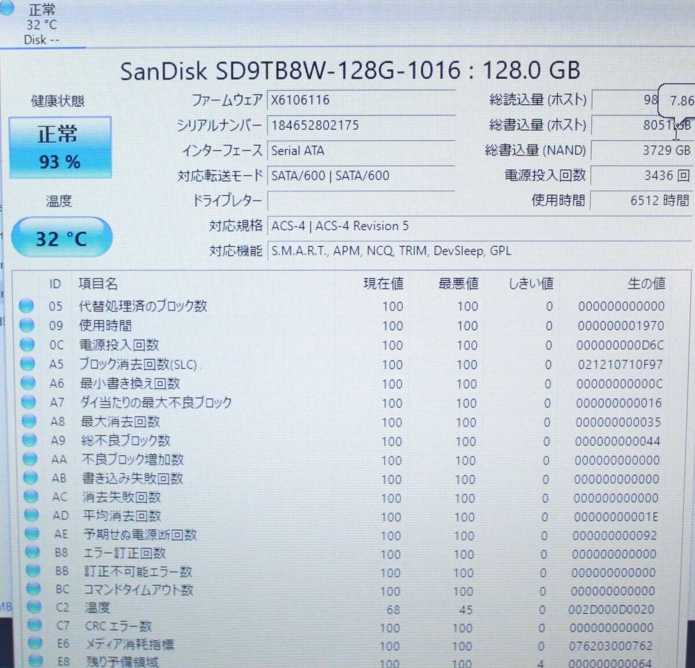Screen dimensions: 695x668
Task: Click raw value 076203000762
Action: coord(610,645)
